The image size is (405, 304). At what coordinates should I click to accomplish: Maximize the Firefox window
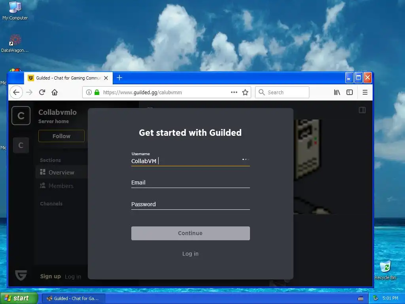point(358,78)
